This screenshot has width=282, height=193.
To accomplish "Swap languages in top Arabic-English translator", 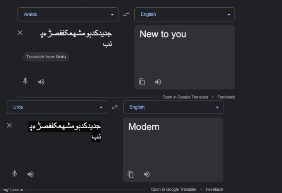I will (126, 14).
